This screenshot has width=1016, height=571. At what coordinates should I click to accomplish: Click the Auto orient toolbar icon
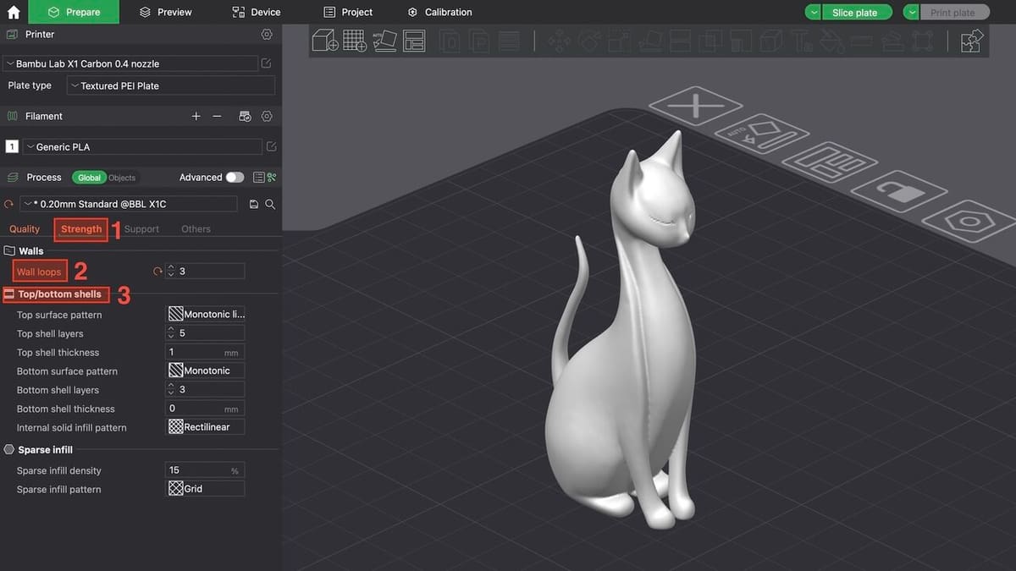coord(384,41)
